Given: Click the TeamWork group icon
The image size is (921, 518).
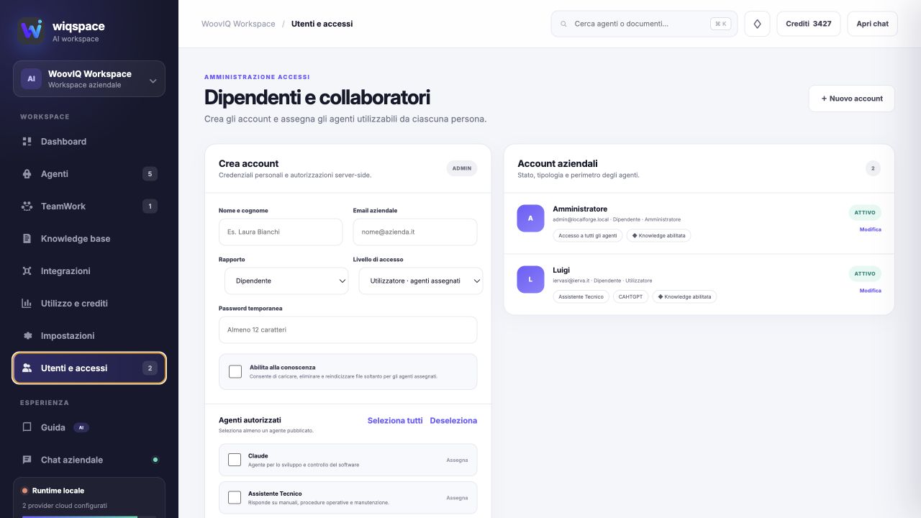Looking at the screenshot, I should coord(27,206).
